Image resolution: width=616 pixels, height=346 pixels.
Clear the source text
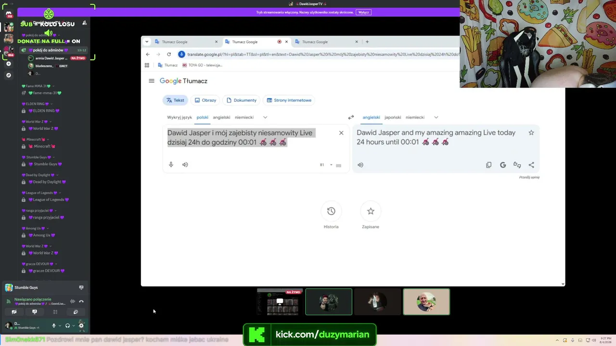(341, 133)
